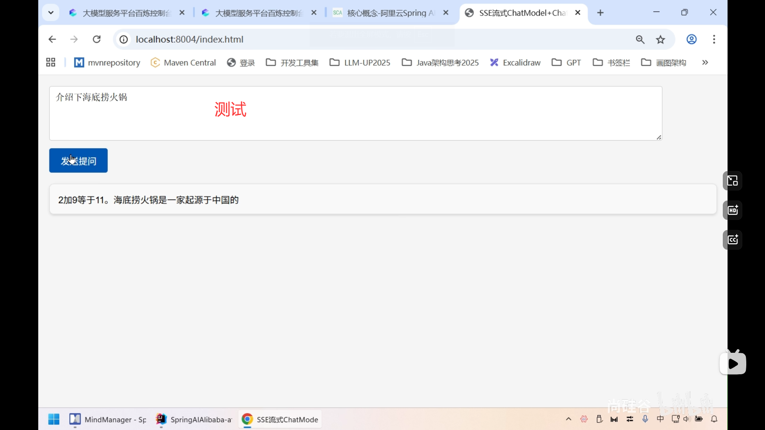Click the back navigation arrow
Viewport: 765px width, 430px height.
pyautogui.click(x=52, y=39)
